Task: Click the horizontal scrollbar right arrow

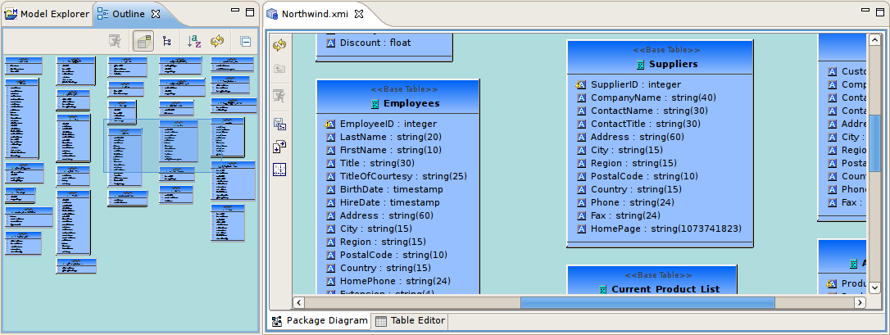Action: 860,302
